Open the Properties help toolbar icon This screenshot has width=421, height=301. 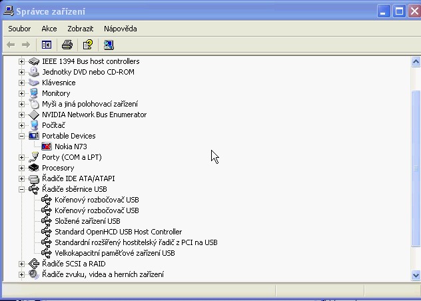coord(88,45)
